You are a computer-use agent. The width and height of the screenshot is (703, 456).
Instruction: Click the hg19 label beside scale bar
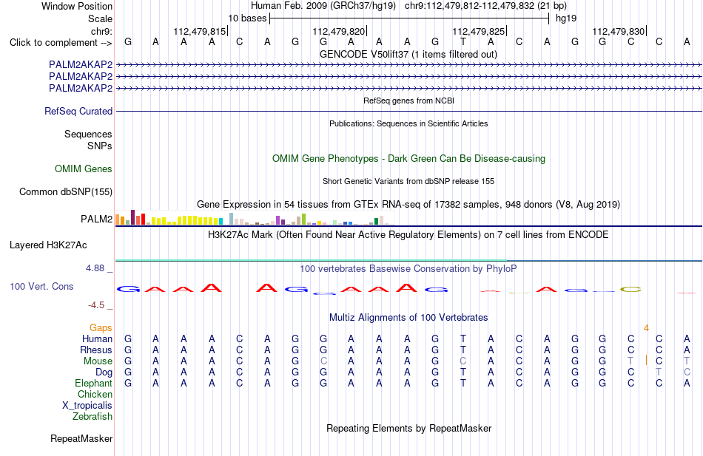point(566,18)
